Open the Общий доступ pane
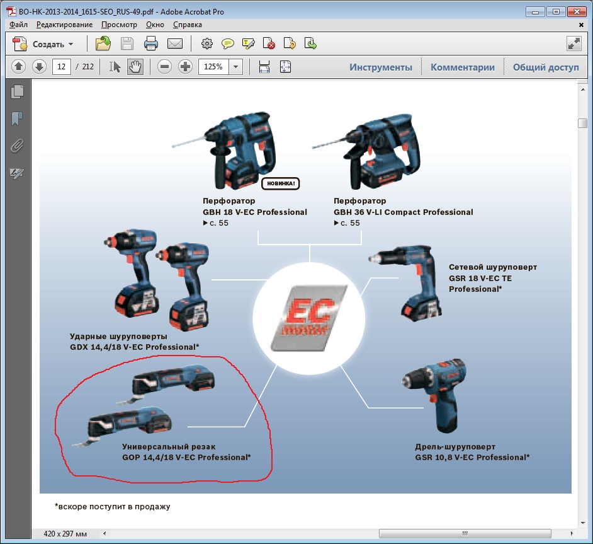 tap(546, 67)
